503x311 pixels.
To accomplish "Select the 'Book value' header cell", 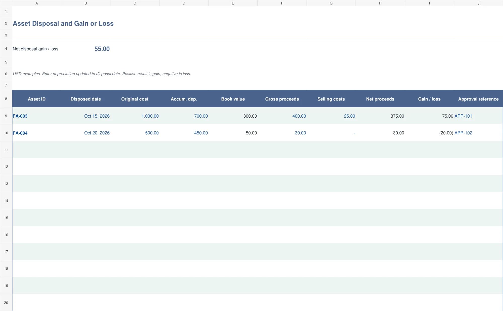I will coord(233,99).
